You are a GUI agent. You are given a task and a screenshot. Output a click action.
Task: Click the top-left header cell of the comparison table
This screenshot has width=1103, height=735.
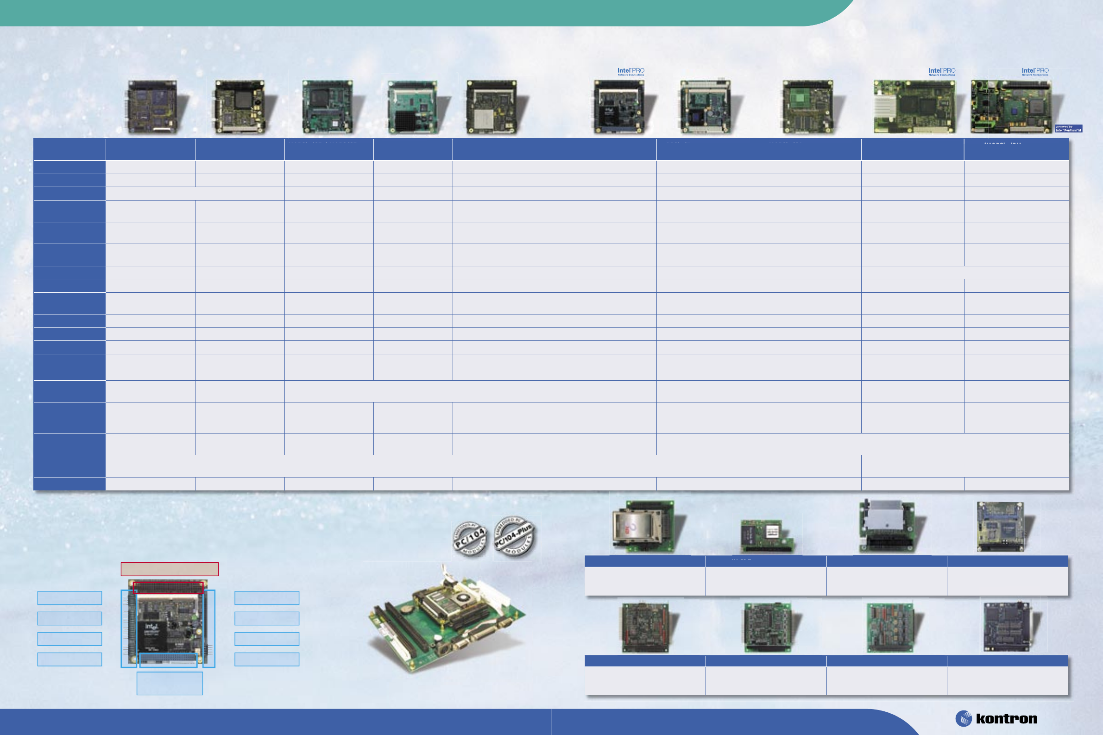coord(69,149)
